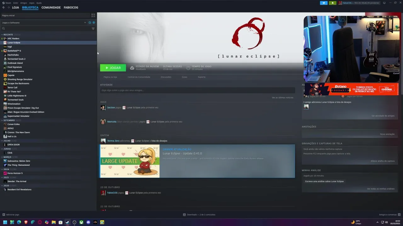Collapse the 2020 group

(x=2, y=186)
